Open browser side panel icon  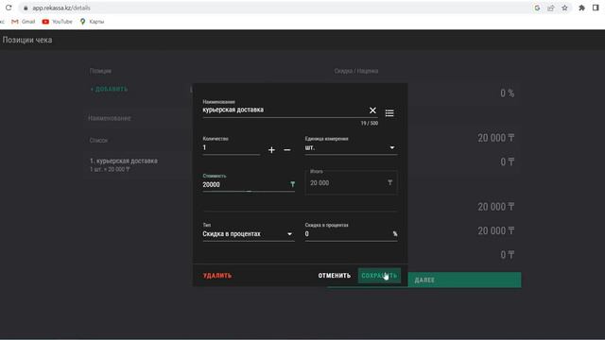coord(596,8)
